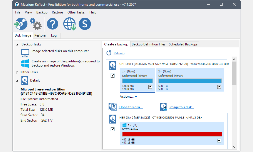This screenshot has width=253, height=152.
Task: Click the Microsoft reserved partition heading
Action: coord(56,91)
